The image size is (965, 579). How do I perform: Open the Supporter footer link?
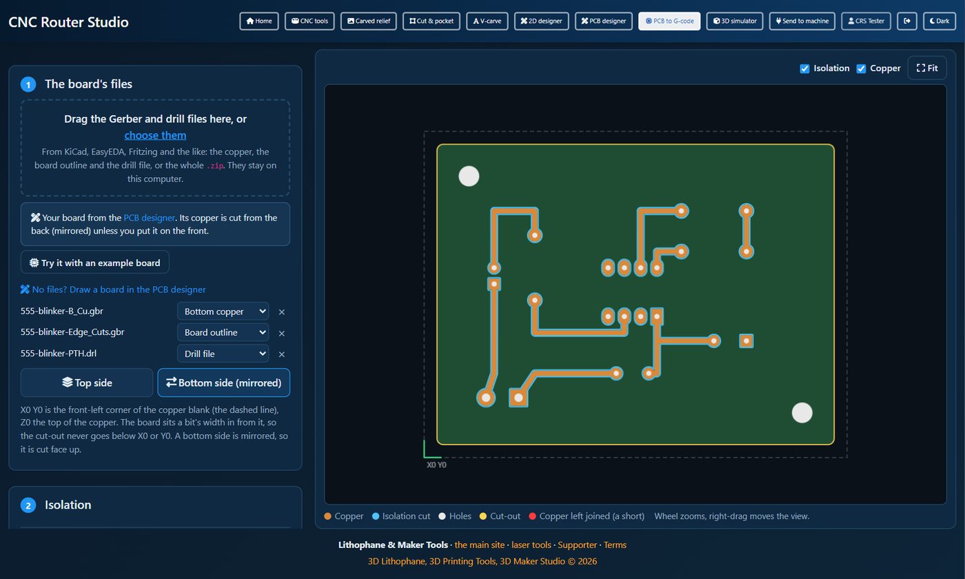coord(577,545)
